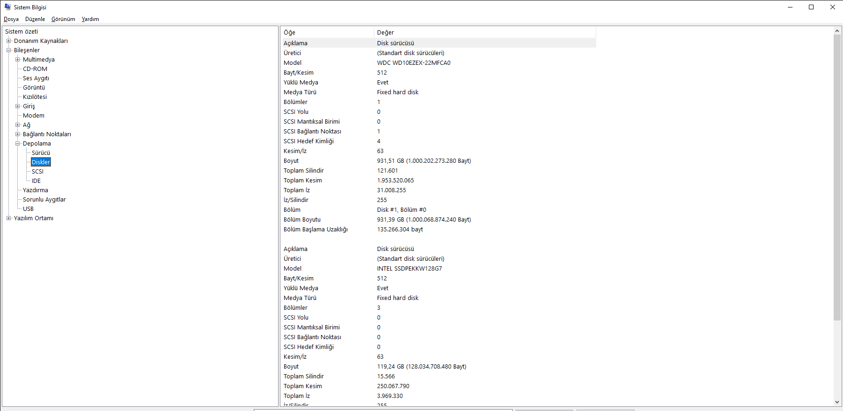Select the Yazdırma tree item
The image size is (843, 411).
[x=36, y=190]
